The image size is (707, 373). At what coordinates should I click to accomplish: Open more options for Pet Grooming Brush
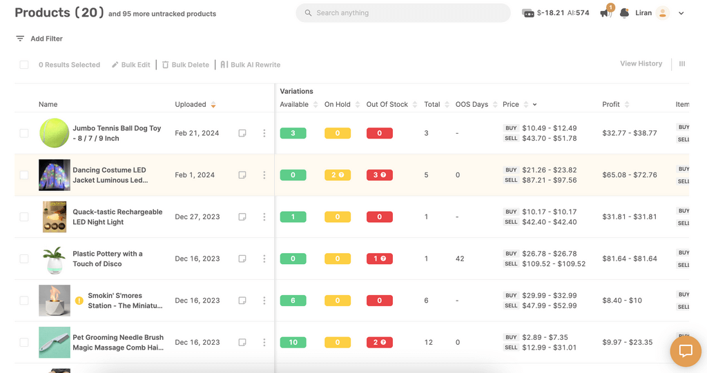coord(264,343)
